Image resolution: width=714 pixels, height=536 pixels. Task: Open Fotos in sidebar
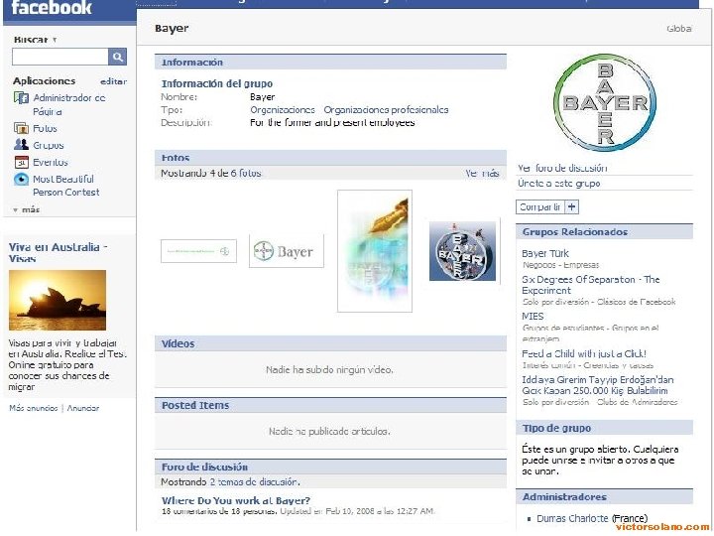pos(45,128)
